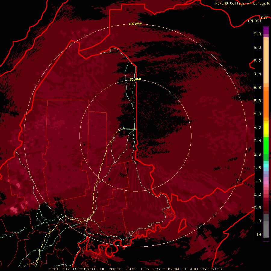This screenshot has width=271, height=271.
Task: Click the 5.0 scale value
Action: [x=257, y=114]
